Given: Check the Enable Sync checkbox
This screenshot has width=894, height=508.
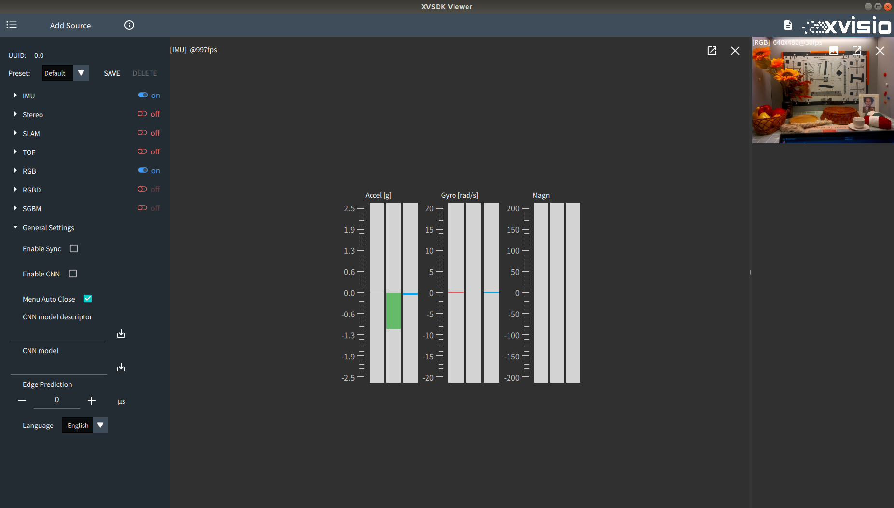Looking at the screenshot, I should coord(74,248).
